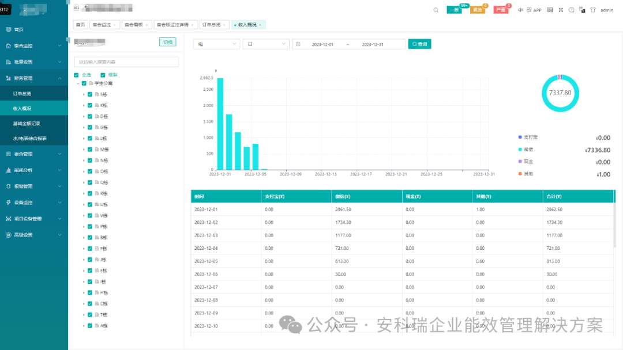This screenshot has height=350, width=623.
Task: Open the help question-mark icon
Action: click(571, 10)
